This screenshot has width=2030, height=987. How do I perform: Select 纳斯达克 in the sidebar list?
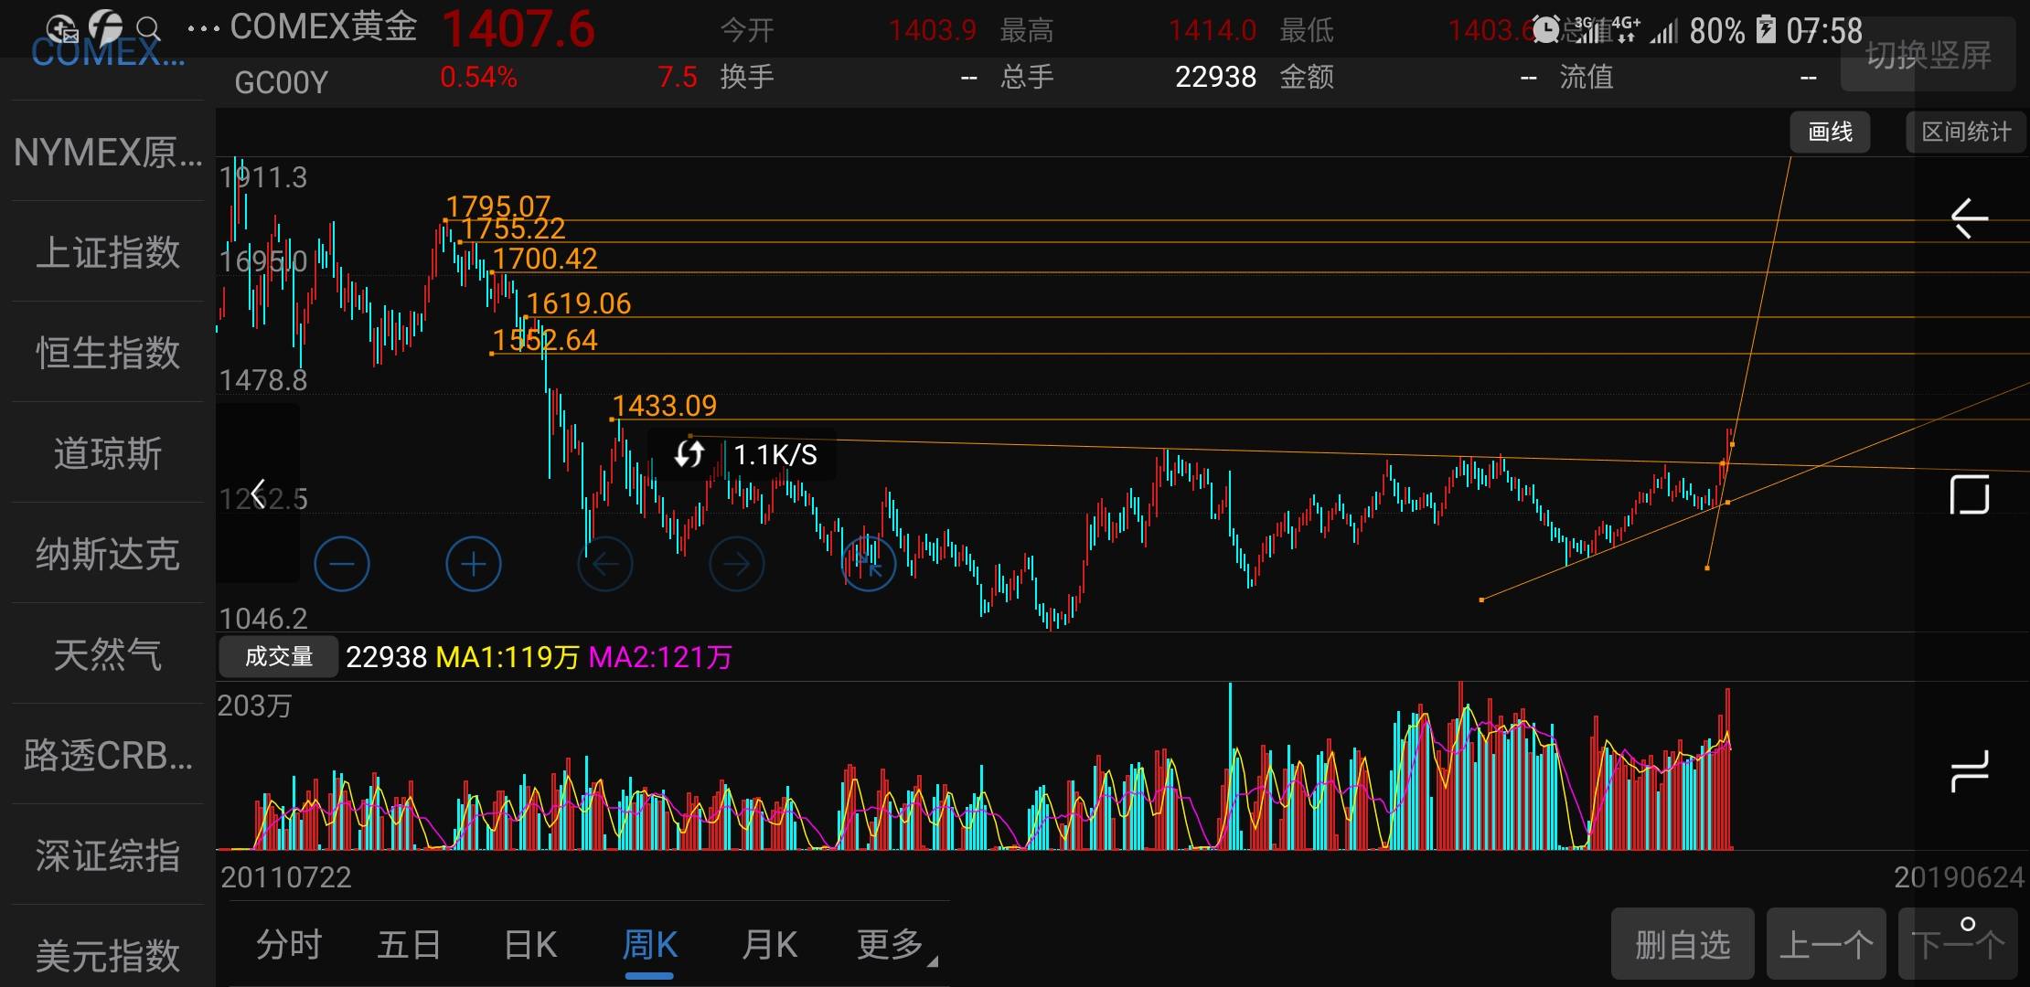click(108, 554)
